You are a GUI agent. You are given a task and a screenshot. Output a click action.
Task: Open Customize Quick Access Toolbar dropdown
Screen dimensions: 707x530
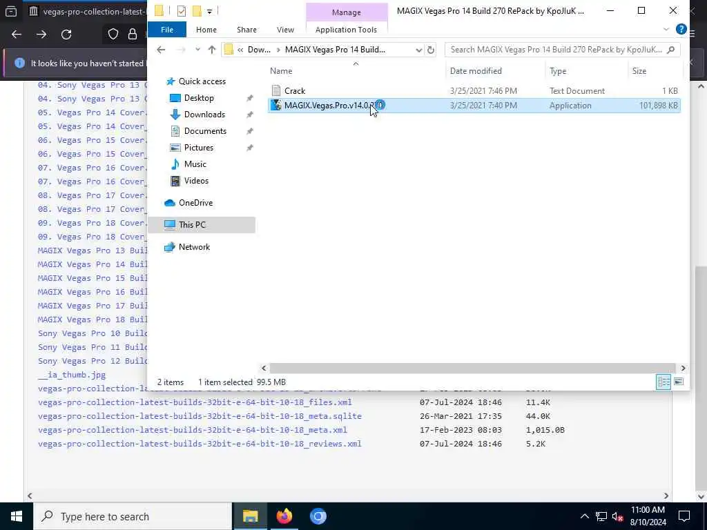209,11
